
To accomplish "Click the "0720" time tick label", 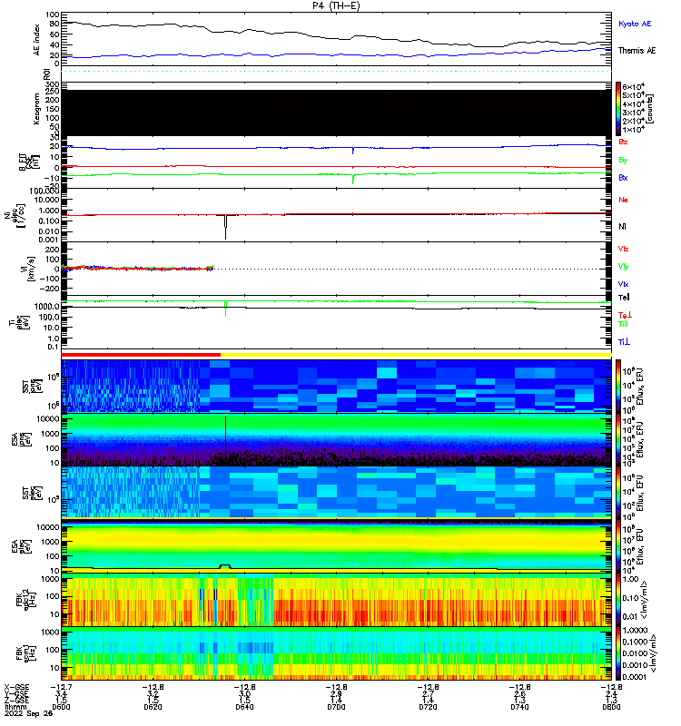I will click(428, 707).
